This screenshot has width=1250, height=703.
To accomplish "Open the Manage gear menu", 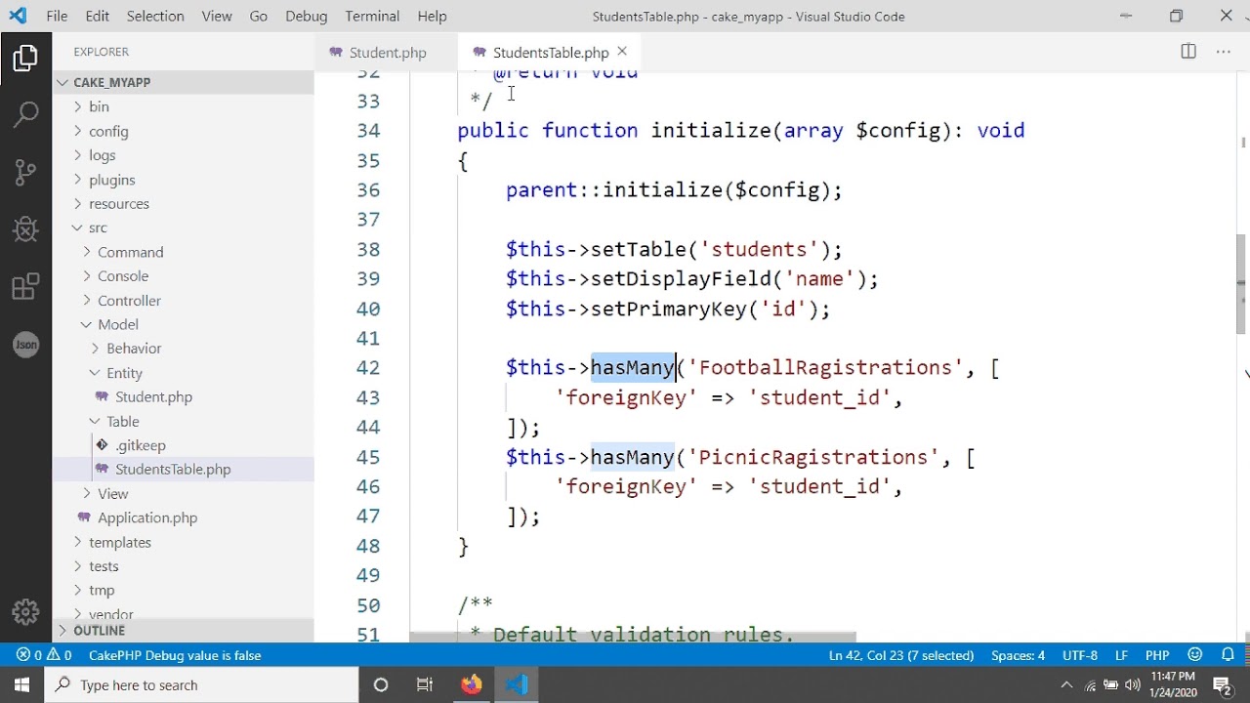I will point(25,612).
